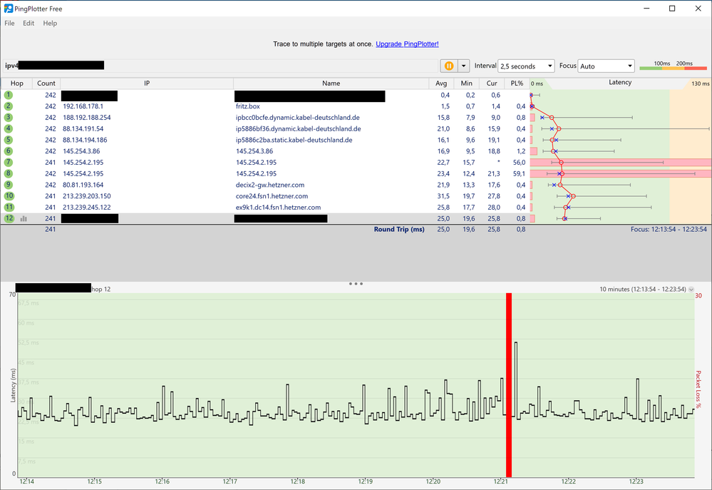Select IP 213.239.203.150
The height and width of the screenshot is (490, 712).
tap(87, 196)
